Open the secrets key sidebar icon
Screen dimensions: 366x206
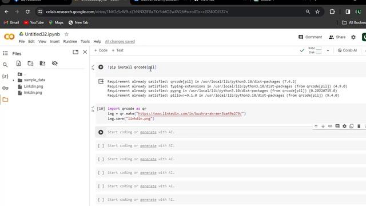pyautogui.click(x=5, y=88)
